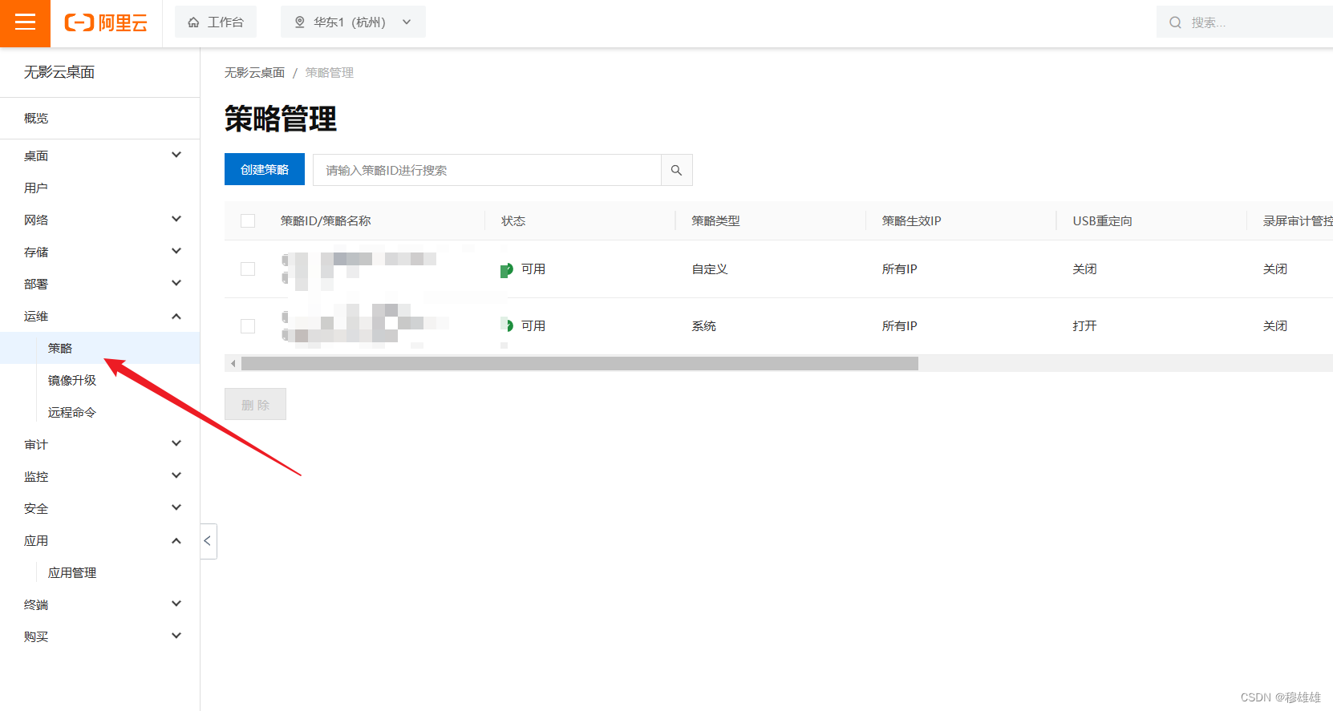Click the status icon of 自定义 policy row
Viewport: 1333px width, 711px height.
(x=506, y=270)
